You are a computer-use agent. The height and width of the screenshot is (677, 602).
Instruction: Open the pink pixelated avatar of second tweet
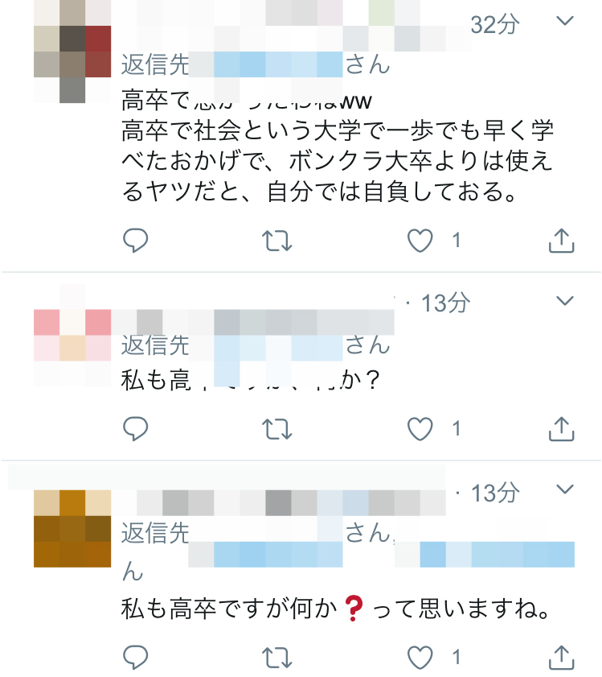[72, 335]
